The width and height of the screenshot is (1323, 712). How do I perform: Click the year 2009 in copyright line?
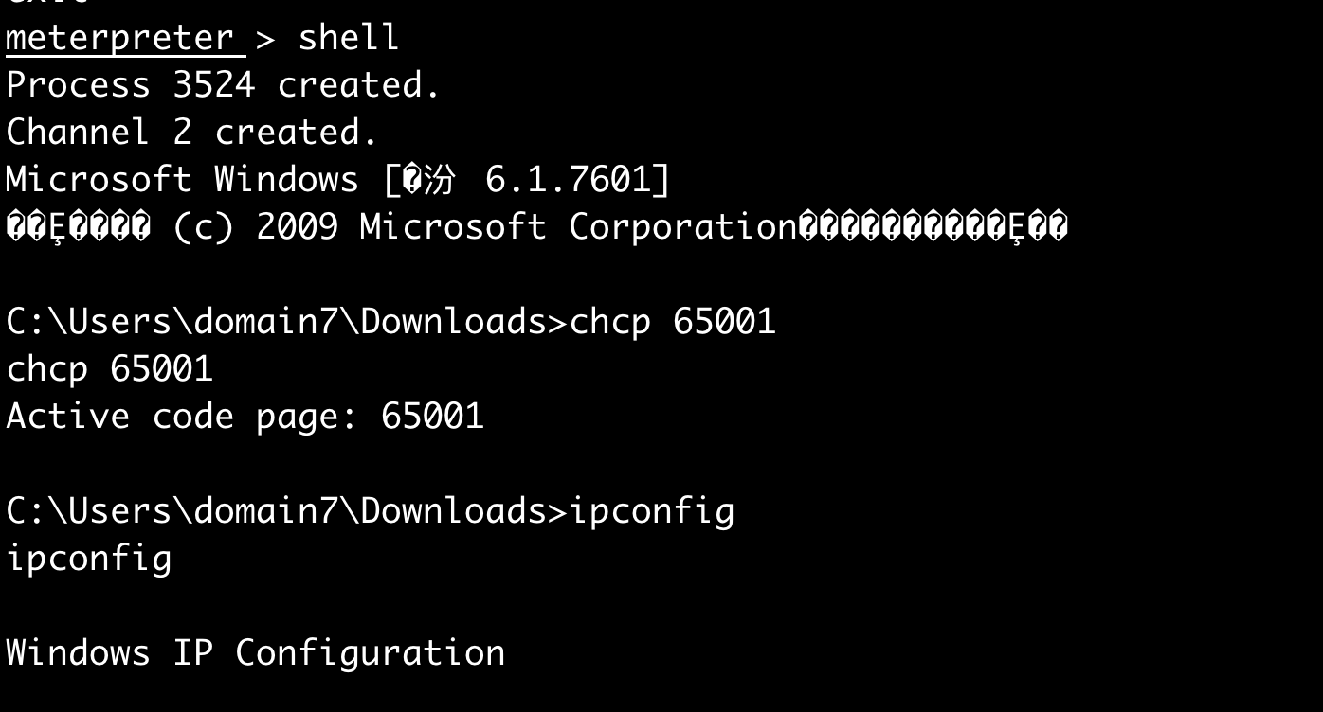[297, 227]
